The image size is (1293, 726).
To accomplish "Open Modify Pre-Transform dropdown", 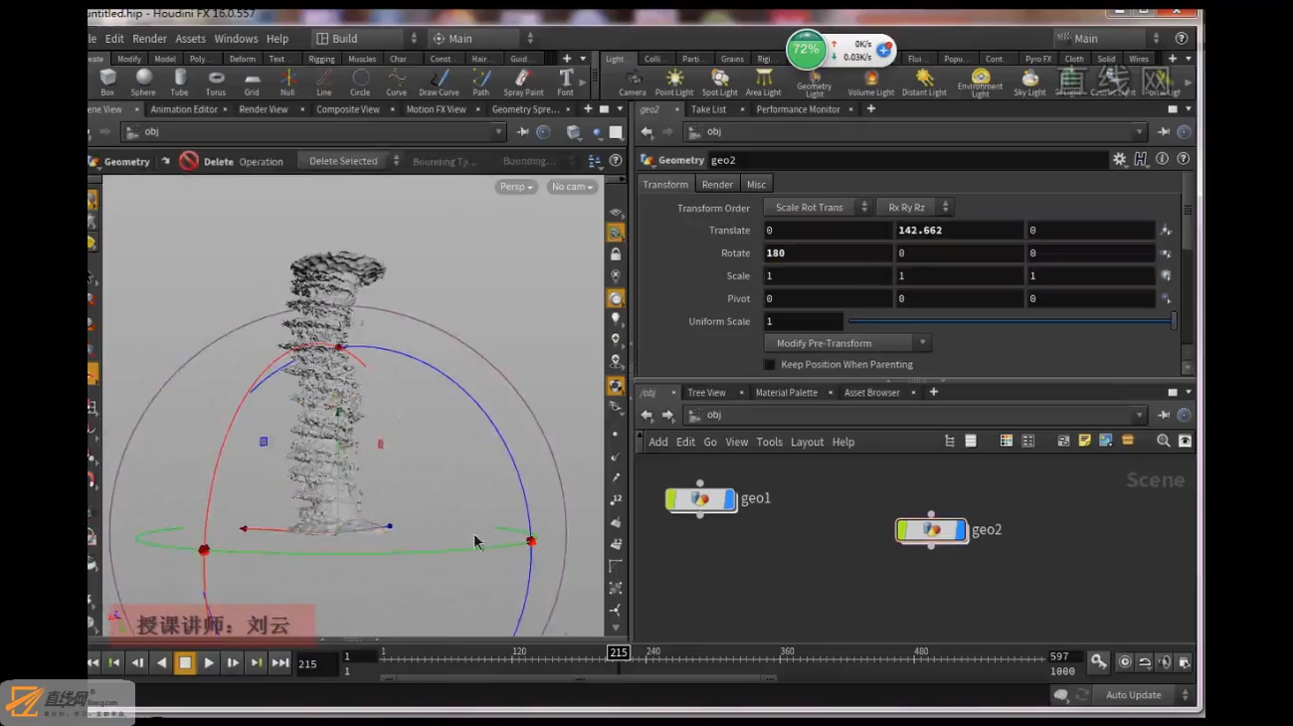I will coord(847,343).
